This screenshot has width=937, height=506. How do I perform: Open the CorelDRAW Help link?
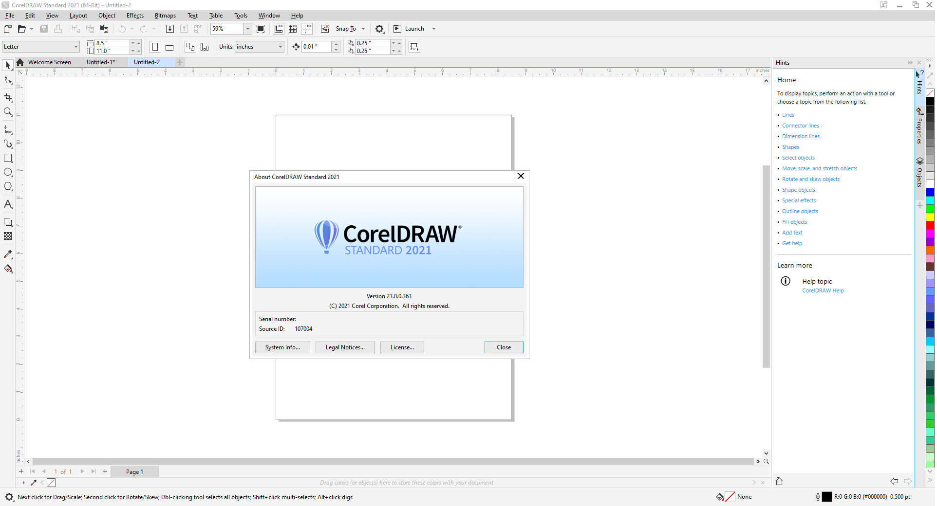823,290
